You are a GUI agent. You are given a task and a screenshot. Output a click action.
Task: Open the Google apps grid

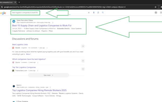tap(161, 13)
